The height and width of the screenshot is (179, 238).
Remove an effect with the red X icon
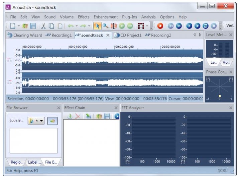pyautogui.click(x=78, y=116)
